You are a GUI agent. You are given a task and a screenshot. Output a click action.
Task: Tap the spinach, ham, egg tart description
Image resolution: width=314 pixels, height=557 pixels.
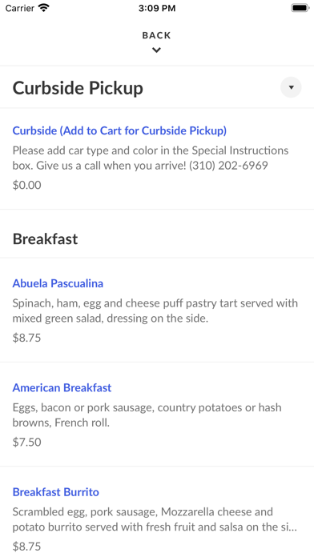tap(155, 311)
